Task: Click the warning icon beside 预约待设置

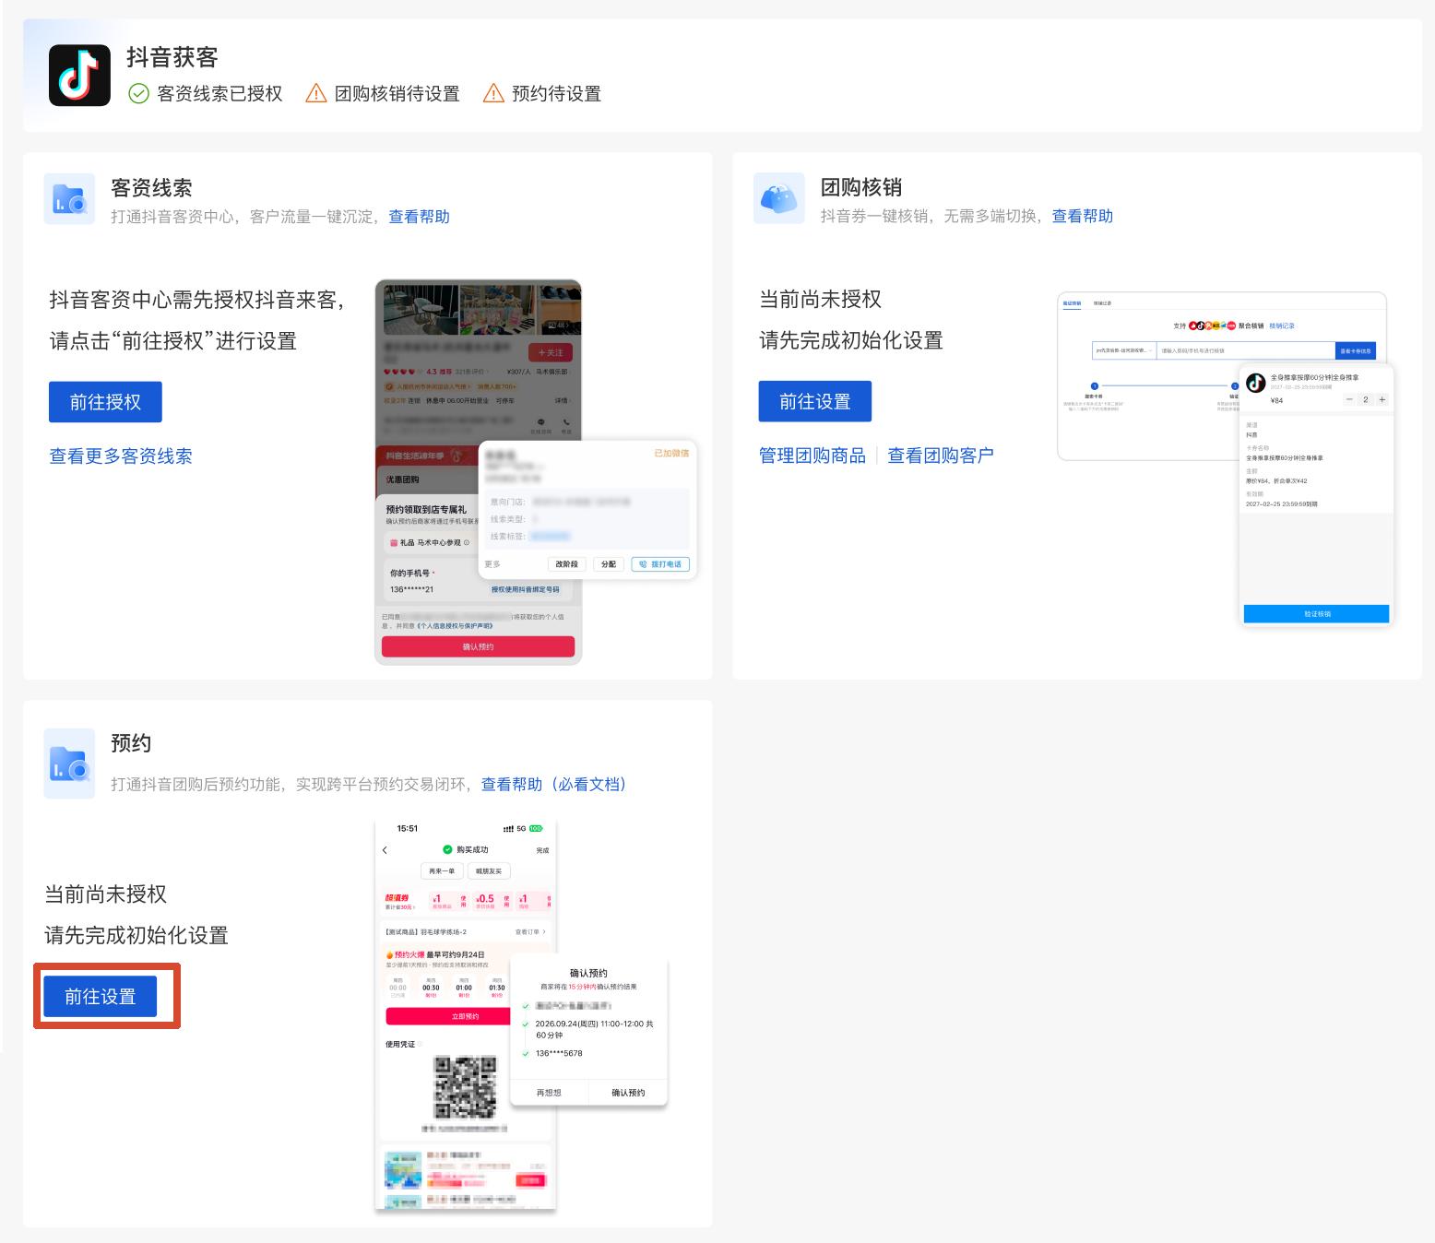Action: click(493, 94)
